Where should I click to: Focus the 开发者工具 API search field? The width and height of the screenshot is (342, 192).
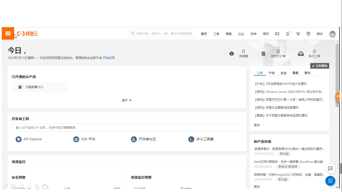point(127,127)
